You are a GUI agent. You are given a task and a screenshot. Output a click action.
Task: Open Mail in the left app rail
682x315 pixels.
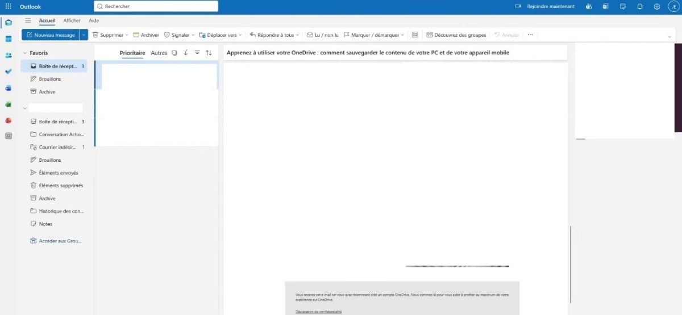(x=8, y=23)
